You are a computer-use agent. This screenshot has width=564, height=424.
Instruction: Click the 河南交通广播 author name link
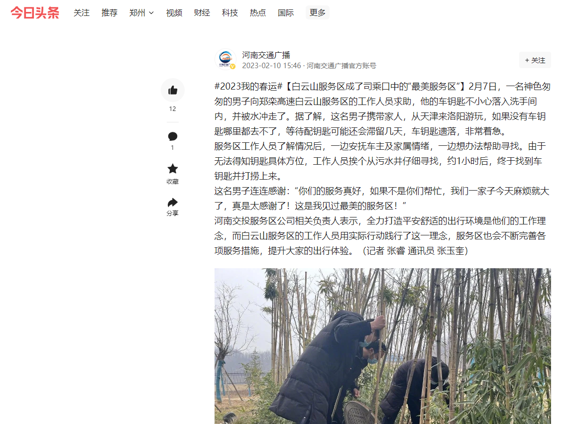coord(266,55)
